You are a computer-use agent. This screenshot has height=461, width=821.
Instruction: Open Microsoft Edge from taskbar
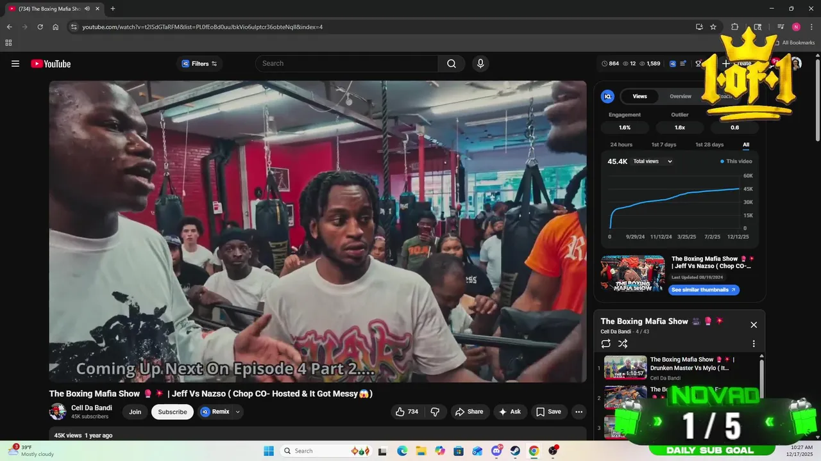click(x=402, y=451)
